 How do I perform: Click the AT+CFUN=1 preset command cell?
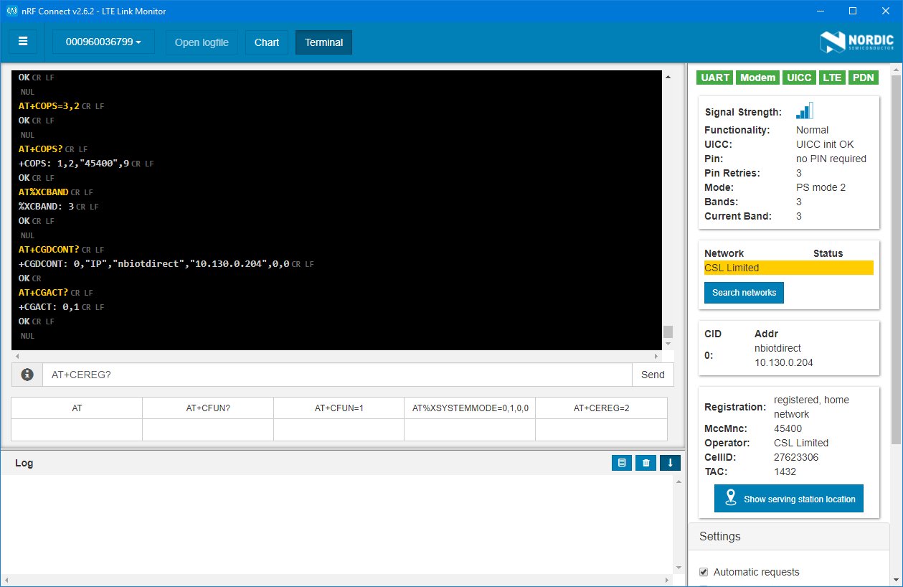pos(339,408)
